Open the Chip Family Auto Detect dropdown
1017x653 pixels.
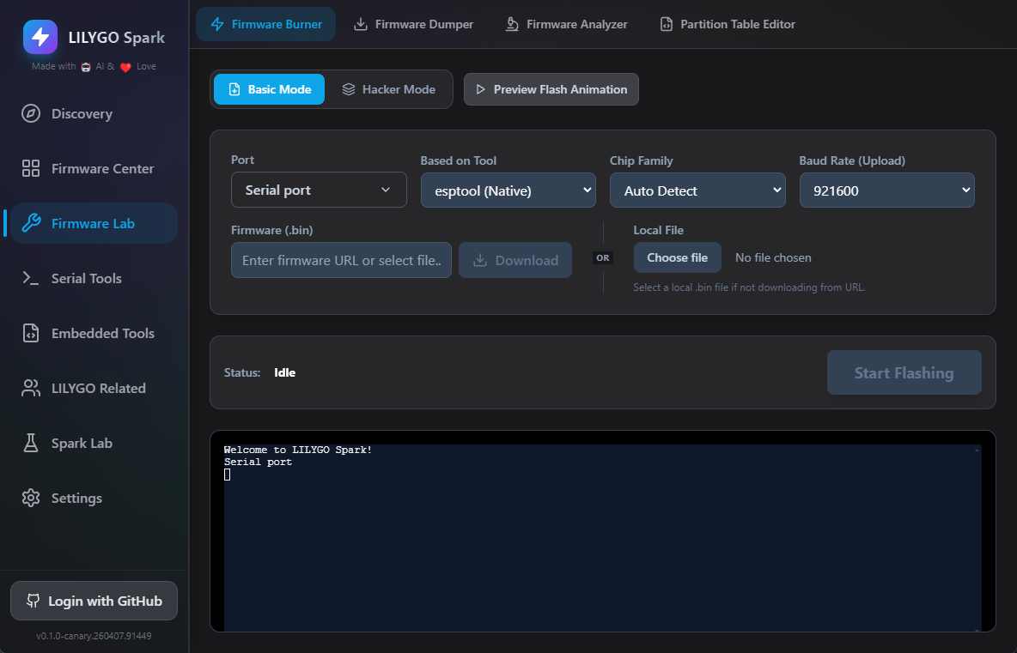click(697, 190)
